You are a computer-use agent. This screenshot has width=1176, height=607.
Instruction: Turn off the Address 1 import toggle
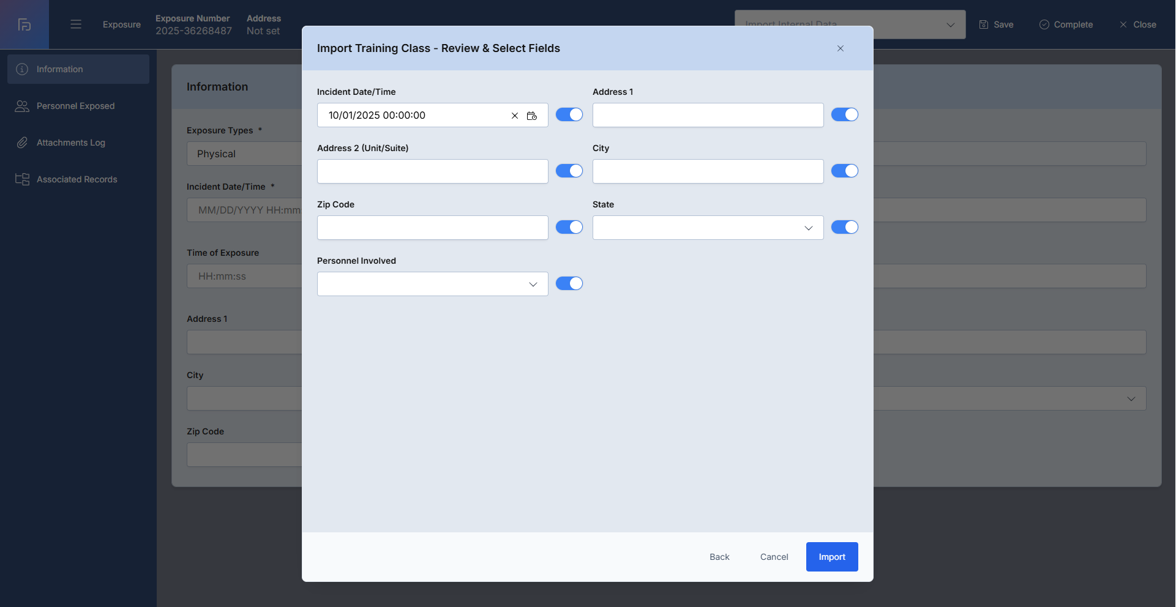[845, 114]
